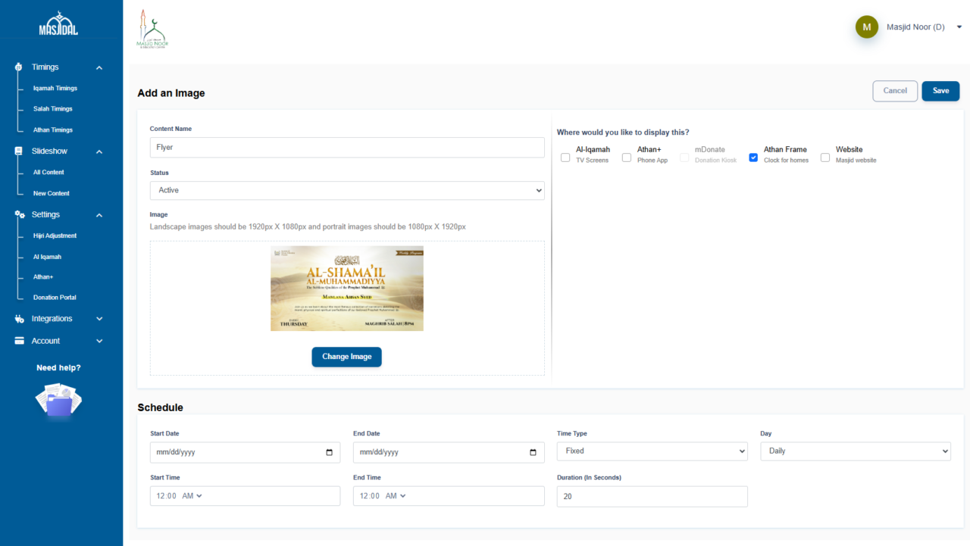
Task: Go to All Content in Slideshow
Action: [x=48, y=173]
